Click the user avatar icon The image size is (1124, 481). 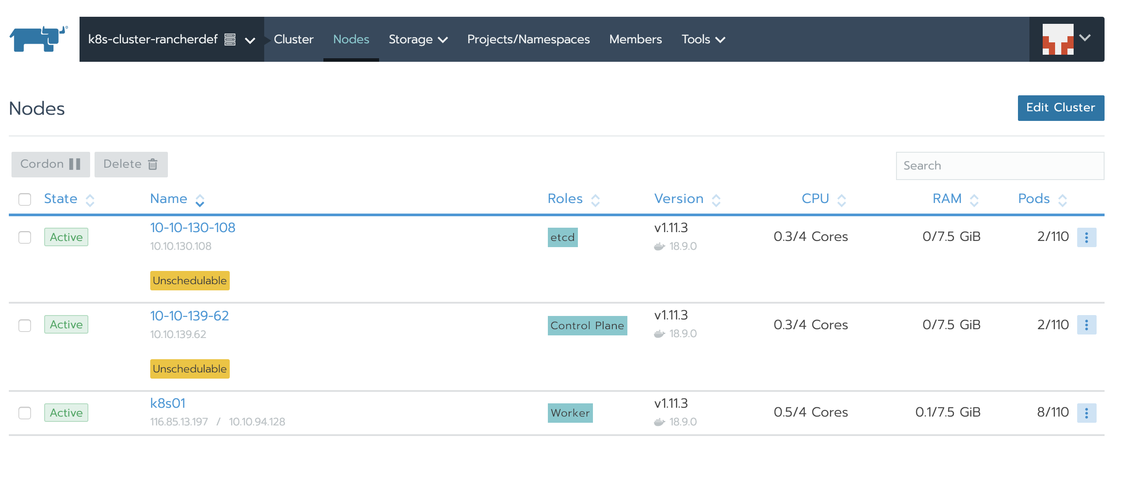tap(1058, 39)
